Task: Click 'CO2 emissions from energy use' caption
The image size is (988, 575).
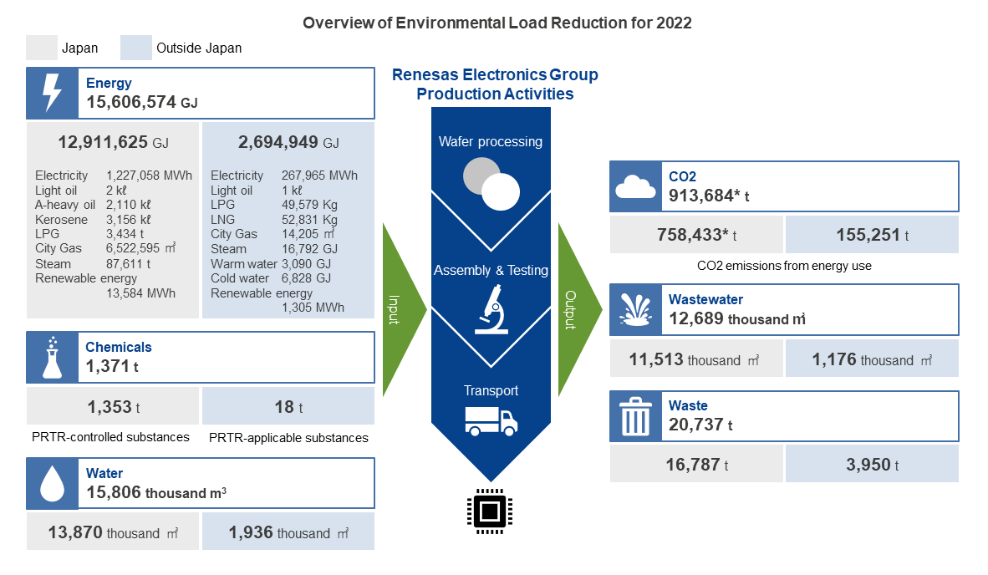Action: [785, 266]
